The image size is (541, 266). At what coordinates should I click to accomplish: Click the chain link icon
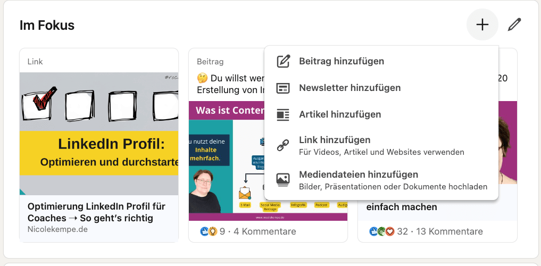[284, 145]
